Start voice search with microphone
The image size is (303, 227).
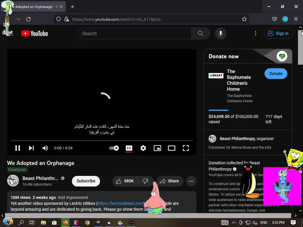tap(220, 34)
